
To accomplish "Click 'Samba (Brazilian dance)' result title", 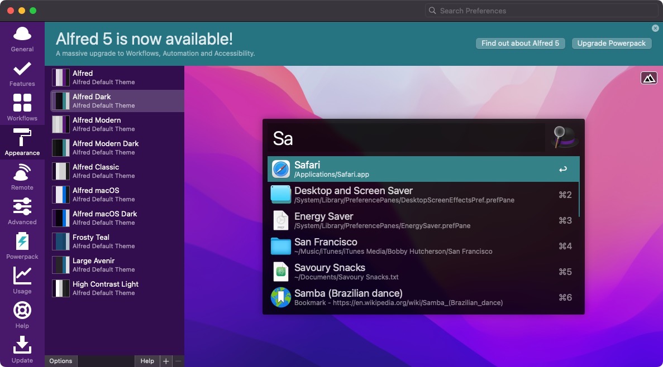I will point(349,293).
